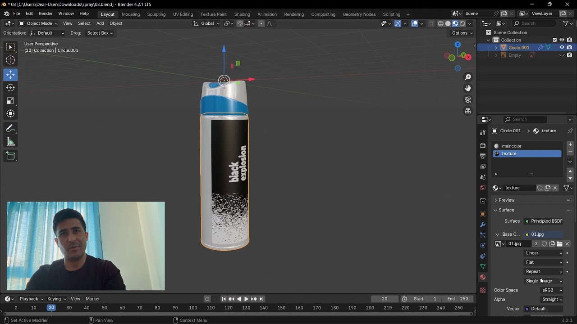Open the Output properties tab

click(x=483, y=156)
